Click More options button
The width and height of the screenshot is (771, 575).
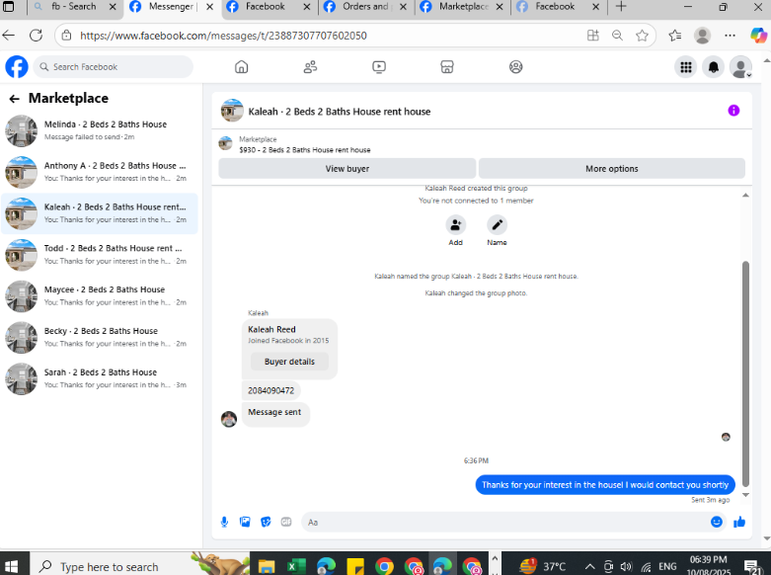(x=612, y=168)
